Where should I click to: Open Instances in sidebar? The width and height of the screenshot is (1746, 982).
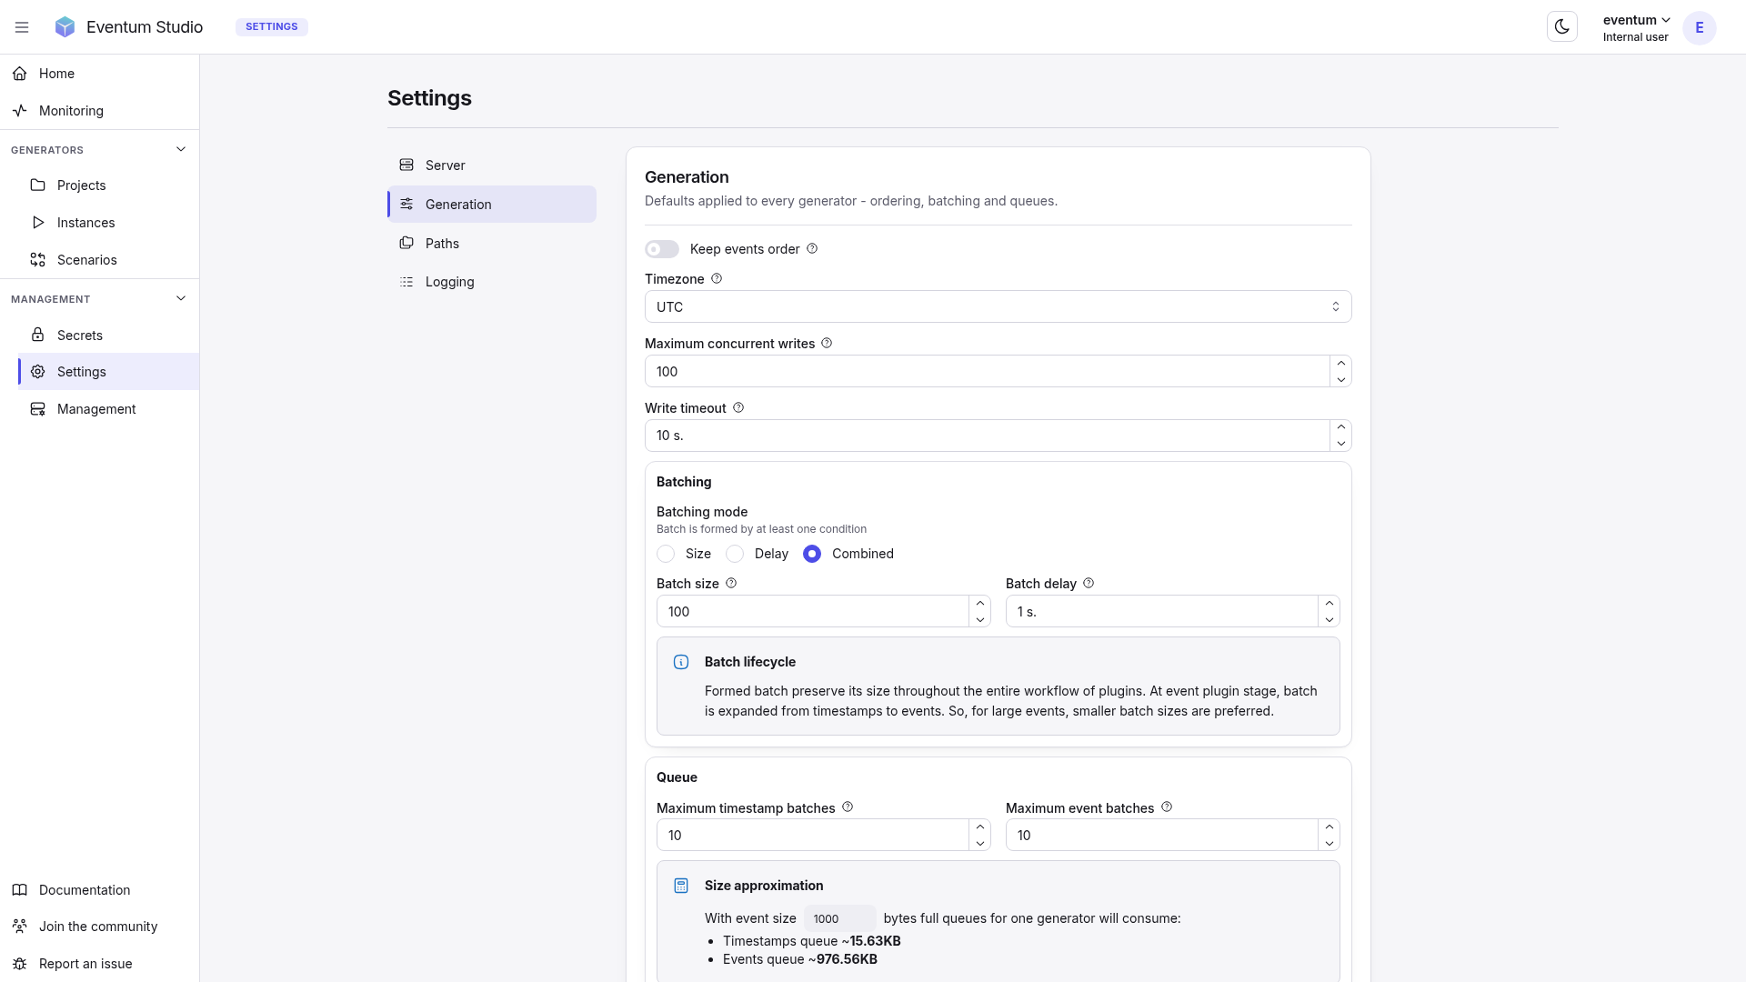click(x=108, y=223)
